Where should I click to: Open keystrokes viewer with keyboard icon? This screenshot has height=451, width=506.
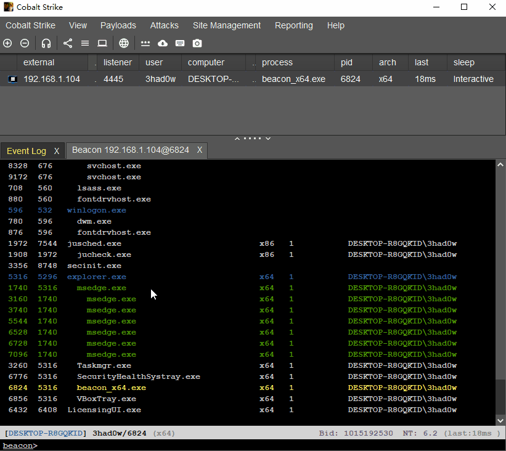(x=180, y=43)
